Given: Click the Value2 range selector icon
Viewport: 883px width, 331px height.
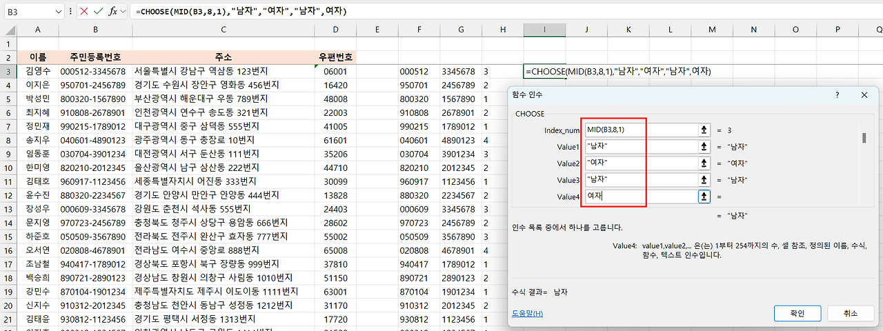Looking at the screenshot, I should 704,163.
